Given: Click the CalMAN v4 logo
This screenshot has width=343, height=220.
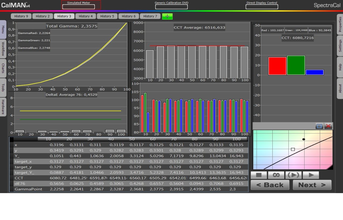Looking at the screenshot, I should pos(16,5).
